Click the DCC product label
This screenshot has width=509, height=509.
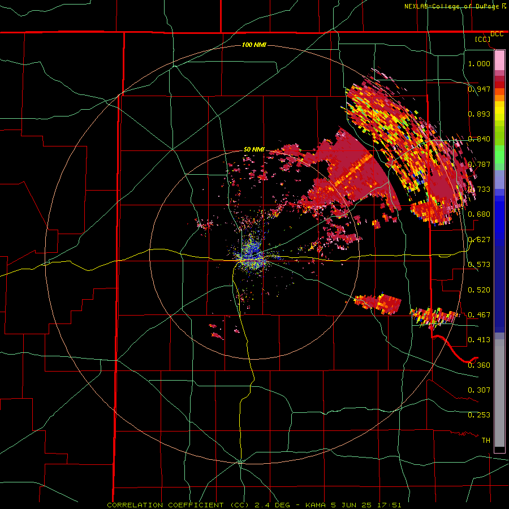(x=497, y=34)
